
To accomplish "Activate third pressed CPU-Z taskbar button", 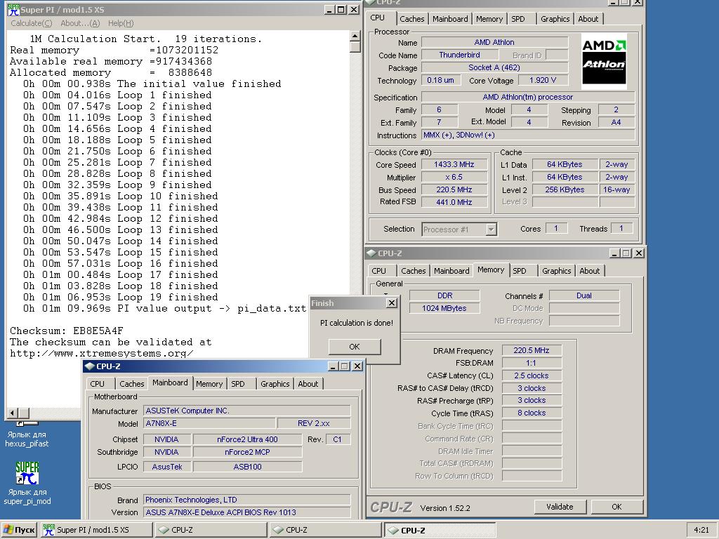I will coord(440,530).
